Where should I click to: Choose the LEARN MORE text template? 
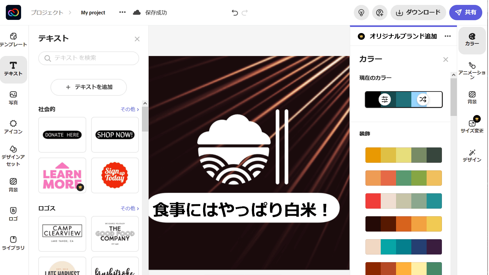point(62,175)
